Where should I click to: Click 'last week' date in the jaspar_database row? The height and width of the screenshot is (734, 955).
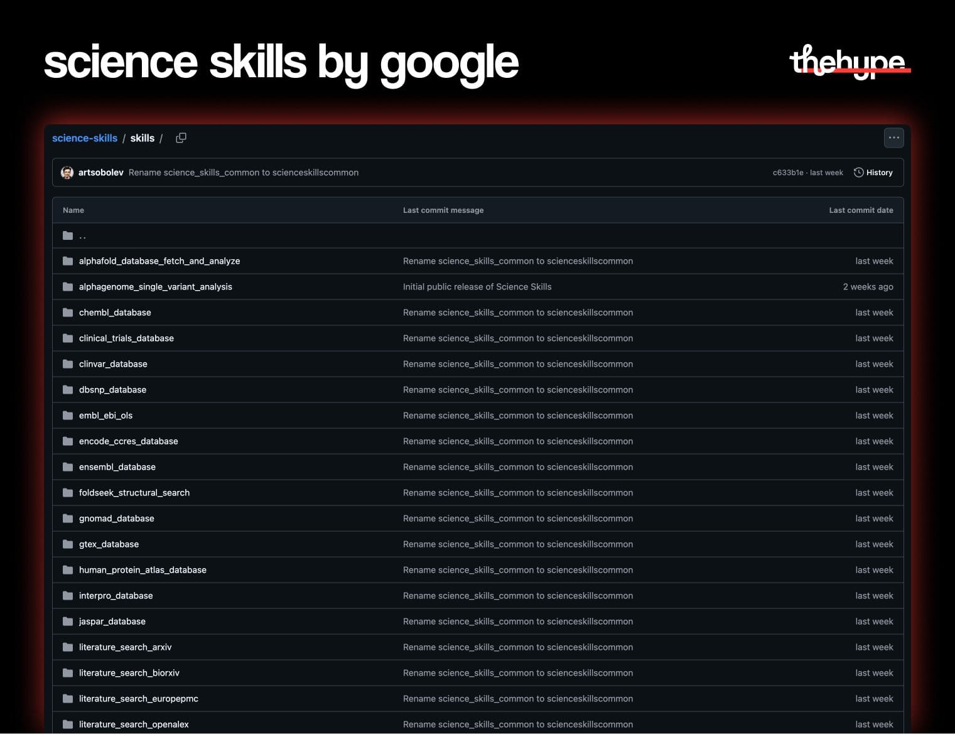[874, 622]
